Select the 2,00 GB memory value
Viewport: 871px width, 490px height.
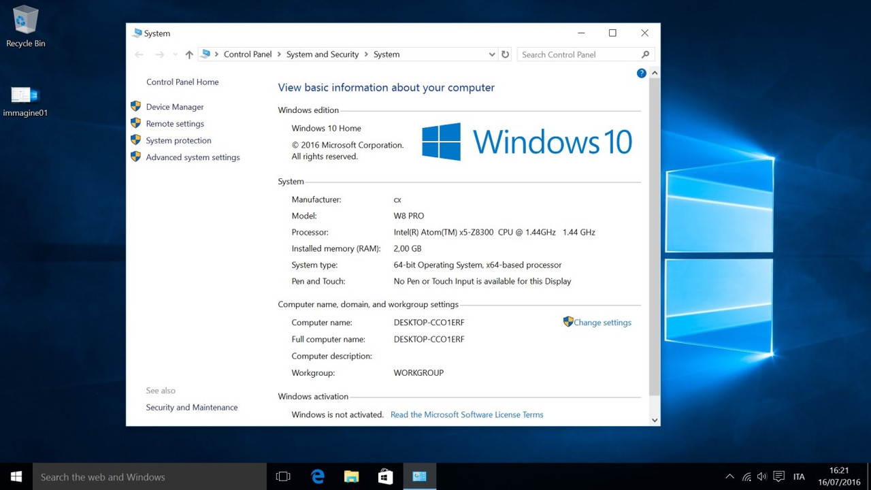[408, 248]
